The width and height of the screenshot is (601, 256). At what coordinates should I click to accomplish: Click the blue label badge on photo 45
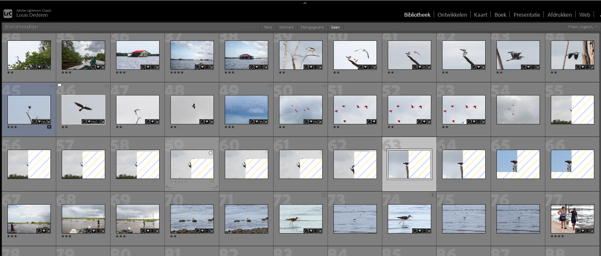click(49, 127)
